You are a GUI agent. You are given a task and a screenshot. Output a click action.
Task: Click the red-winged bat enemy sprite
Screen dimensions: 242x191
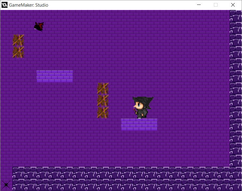pyautogui.click(x=39, y=27)
